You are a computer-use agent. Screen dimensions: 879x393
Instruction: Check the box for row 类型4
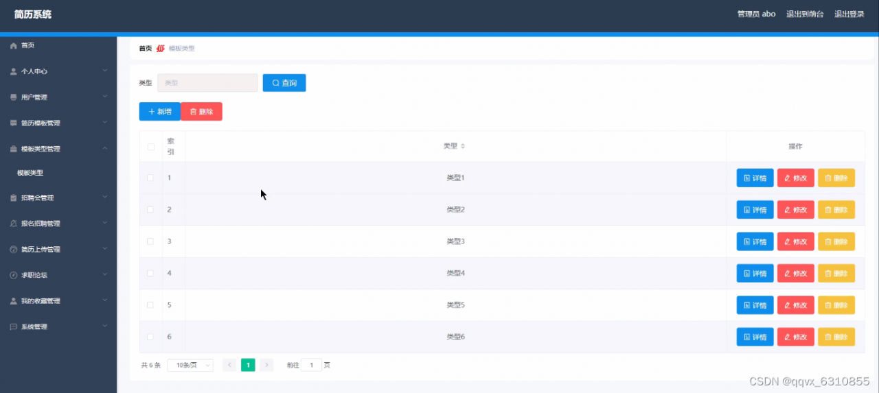pos(150,273)
